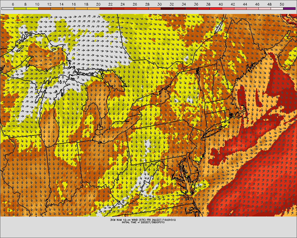
Task: Pick the light orange swatch between 18 and 20
Action: 93,8
